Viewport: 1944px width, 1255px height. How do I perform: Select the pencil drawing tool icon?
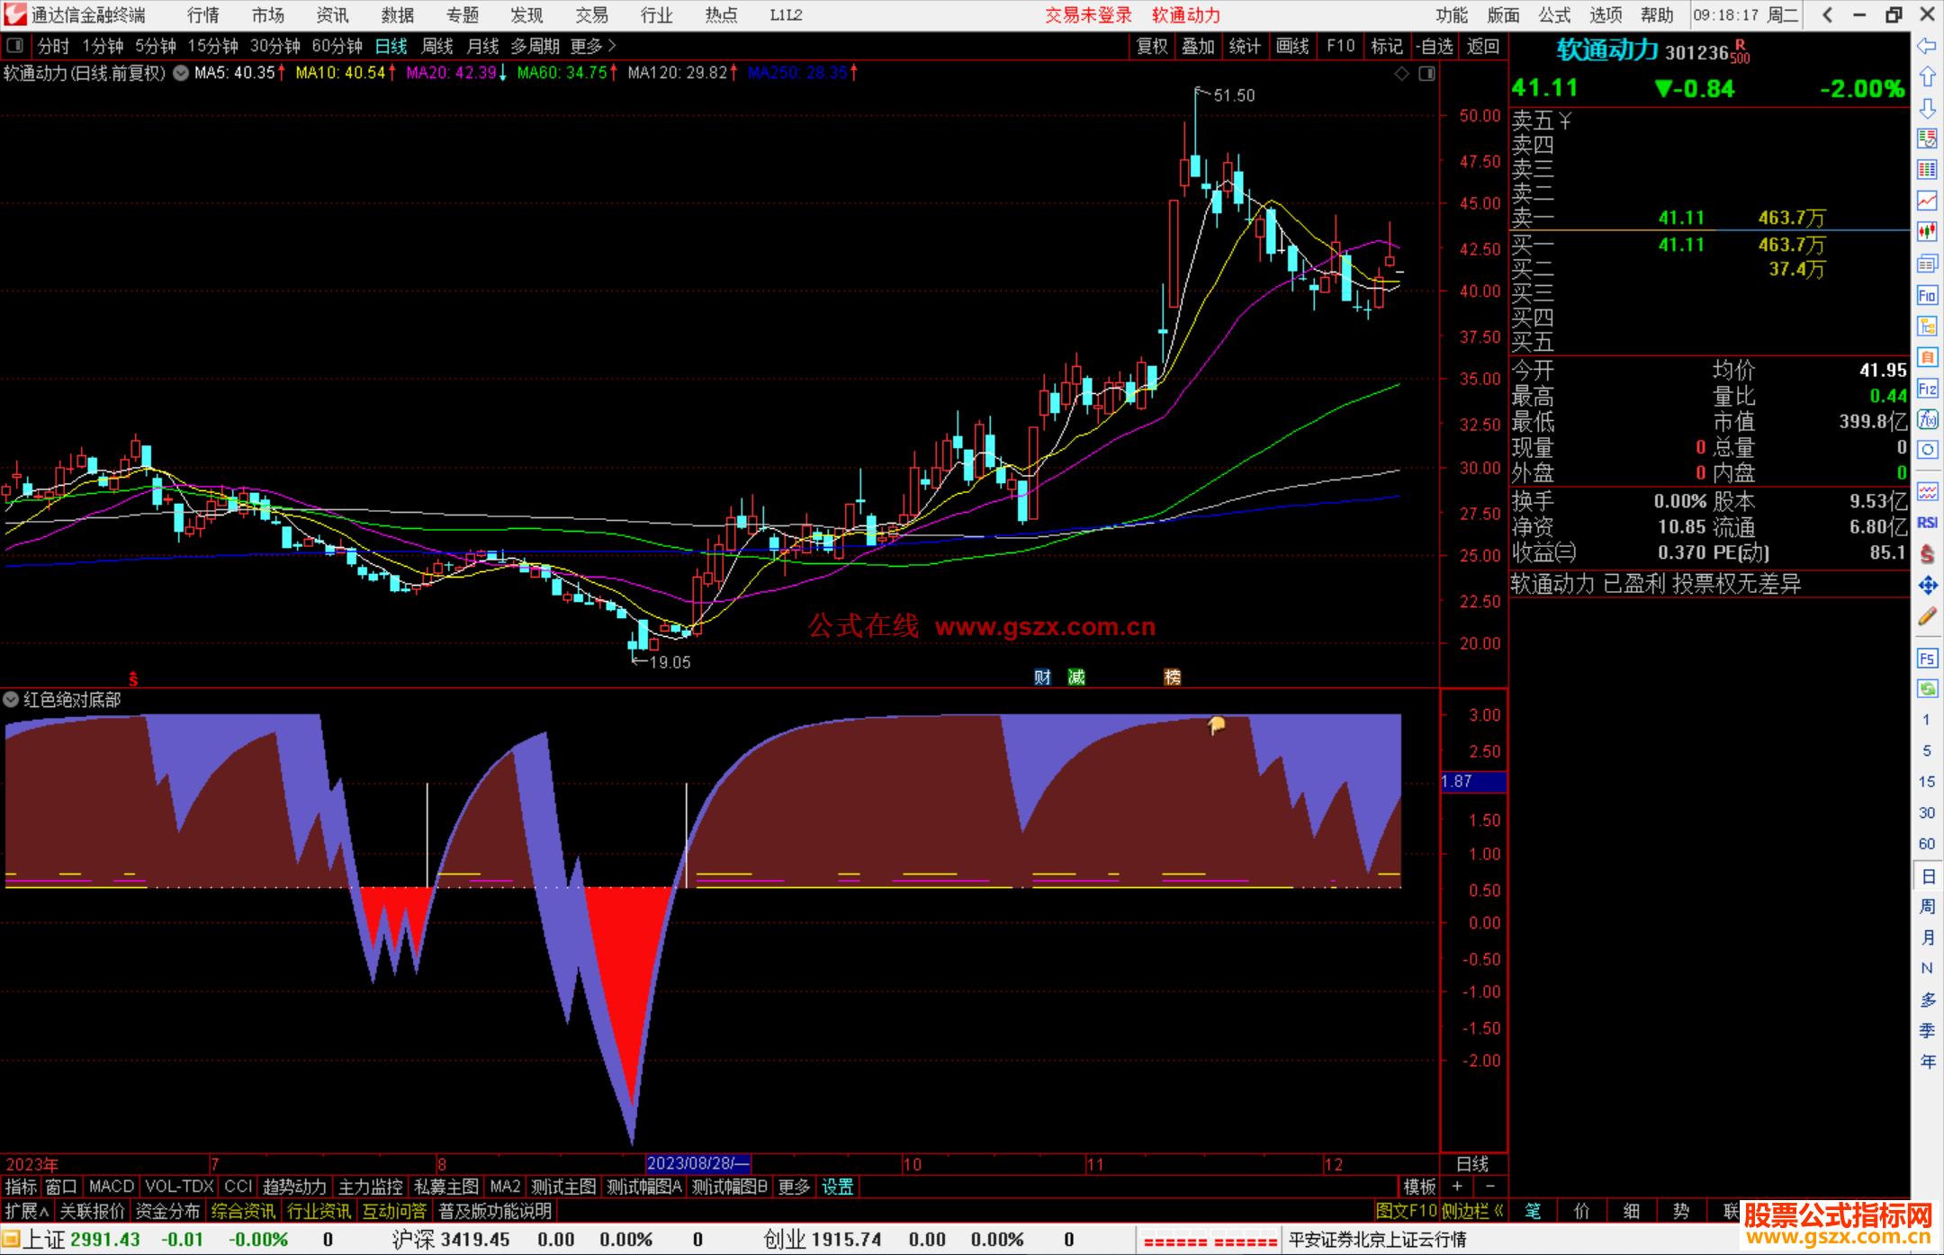(x=1927, y=617)
